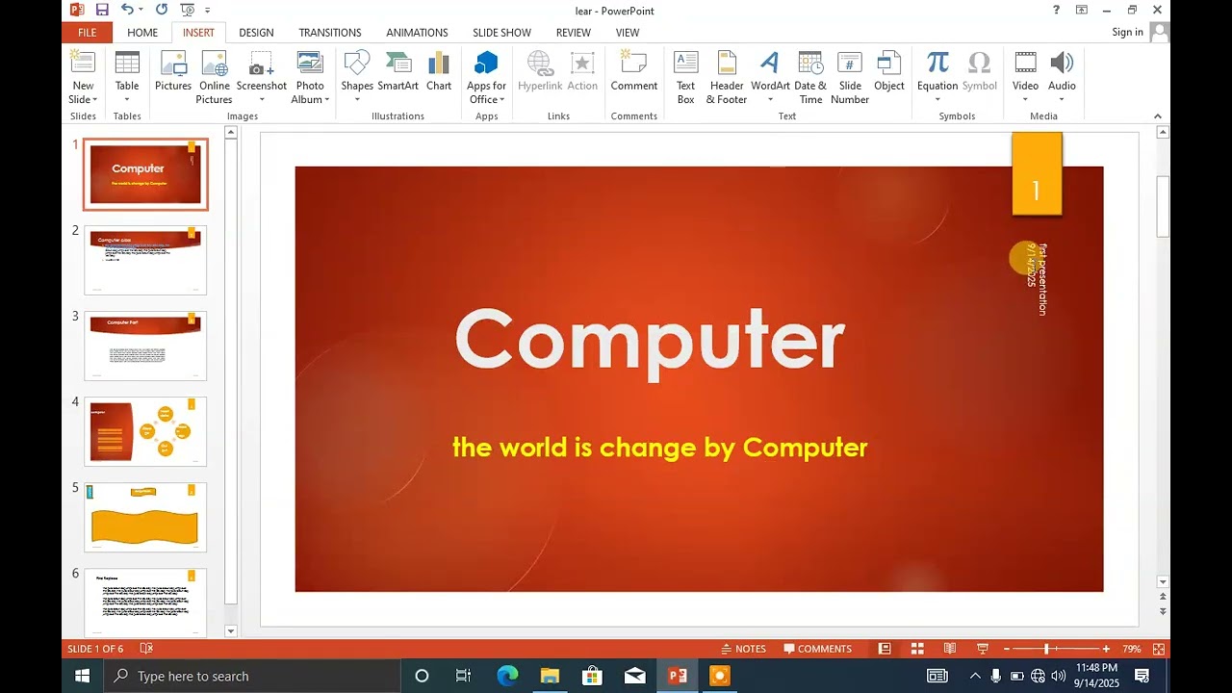1232x693 pixels.
Task: Click Sign in link
Action: click(1127, 32)
